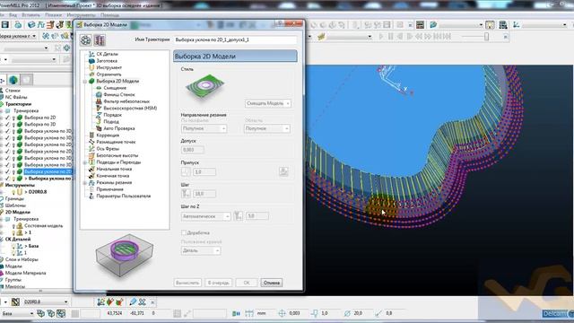Open the Высокоскоростная (HSM) page
This screenshot has width=574, height=323.
tap(130, 108)
